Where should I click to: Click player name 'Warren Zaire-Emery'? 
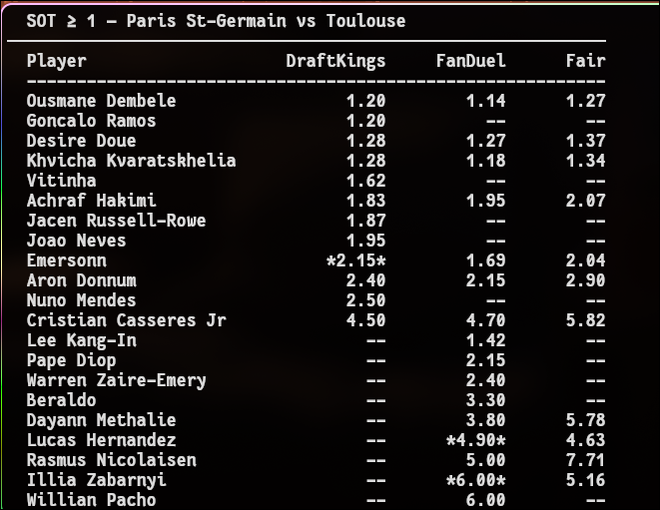(x=116, y=380)
